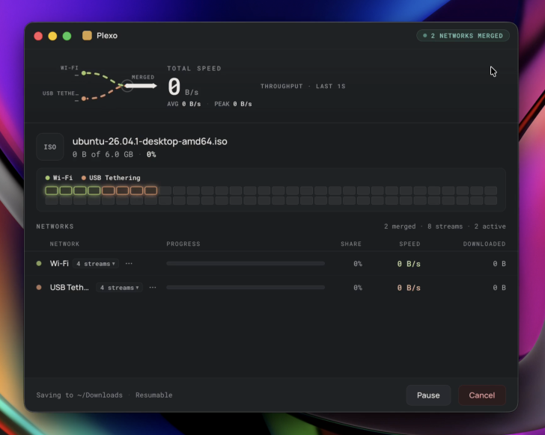
Task: Click the USB Teth row speed 0 B/s
Action: click(x=409, y=288)
